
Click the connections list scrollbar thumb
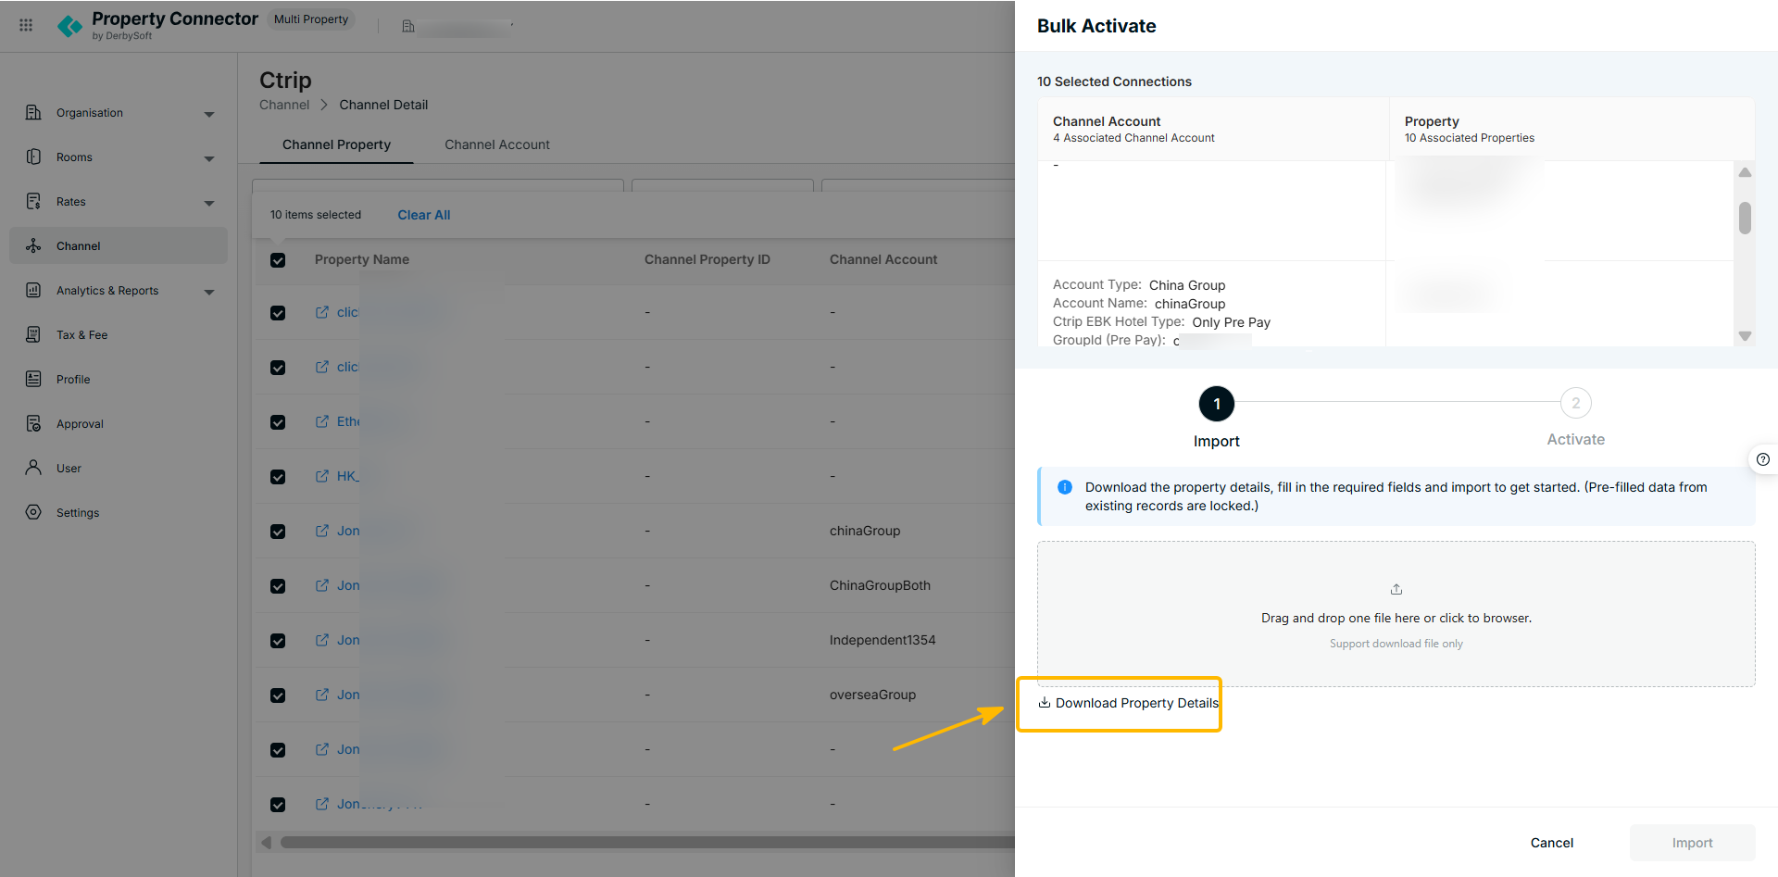[1745, 219]
